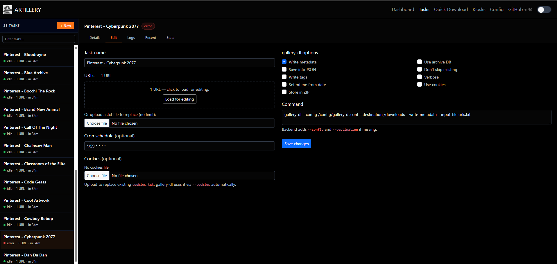Switch to the Logs tab
Viewport: 557px width, 264px height.
point(131,38)
